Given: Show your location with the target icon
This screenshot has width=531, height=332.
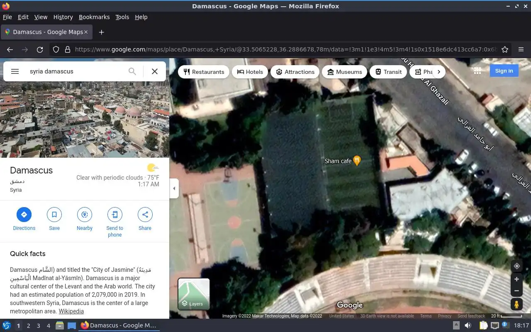Looking at the screenshot, I should [x=516, y=266].
